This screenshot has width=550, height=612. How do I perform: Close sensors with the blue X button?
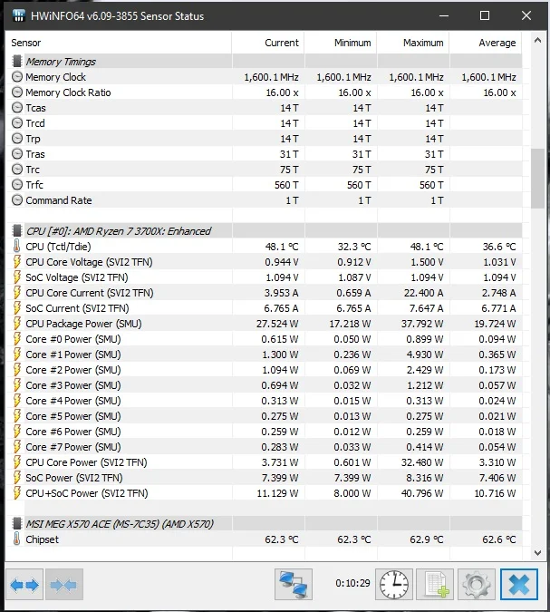tap(519, 584)
